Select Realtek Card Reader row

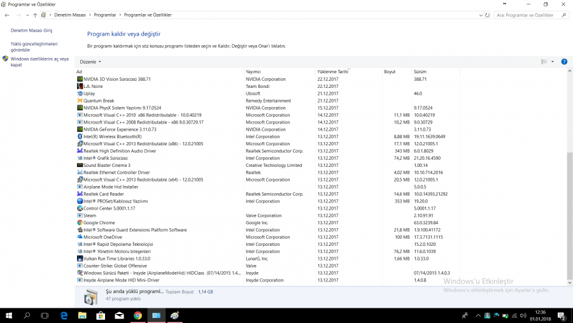pyautogui.click(x=267, y=194)
